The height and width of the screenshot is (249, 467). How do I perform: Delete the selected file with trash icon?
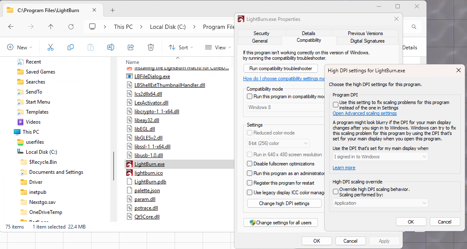(151, 47)
